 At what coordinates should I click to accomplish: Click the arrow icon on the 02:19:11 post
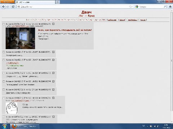pyautogui.click(x=53, y=116)
